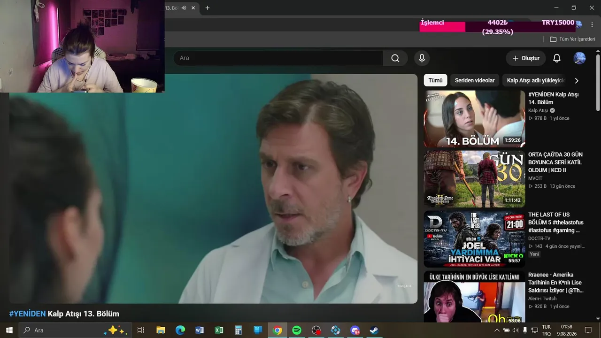Select the Seriden videolar filter chip
The image size is (601, 338).
(x=475, y=80)
